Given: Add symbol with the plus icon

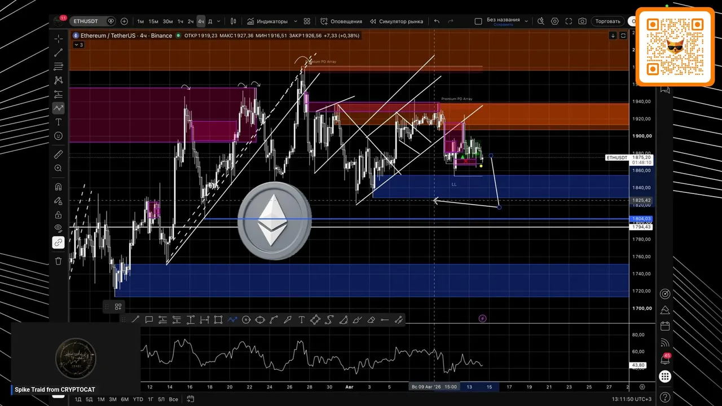Looking at the screenshot, I should (x=124, y=21).
